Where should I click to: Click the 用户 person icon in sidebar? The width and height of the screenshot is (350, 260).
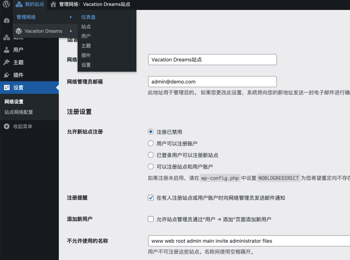pyautogui.click(x=6, y=50)
